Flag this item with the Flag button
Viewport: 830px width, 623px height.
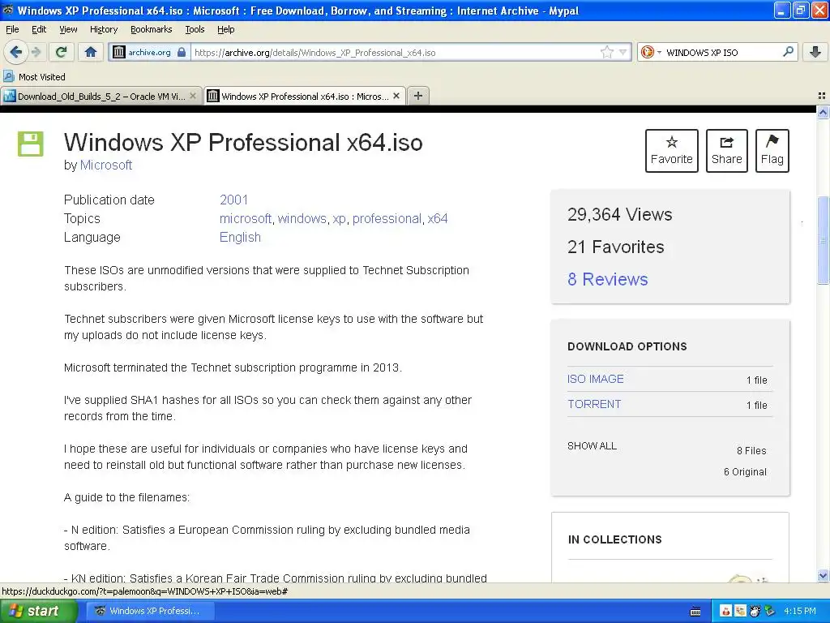772,151
